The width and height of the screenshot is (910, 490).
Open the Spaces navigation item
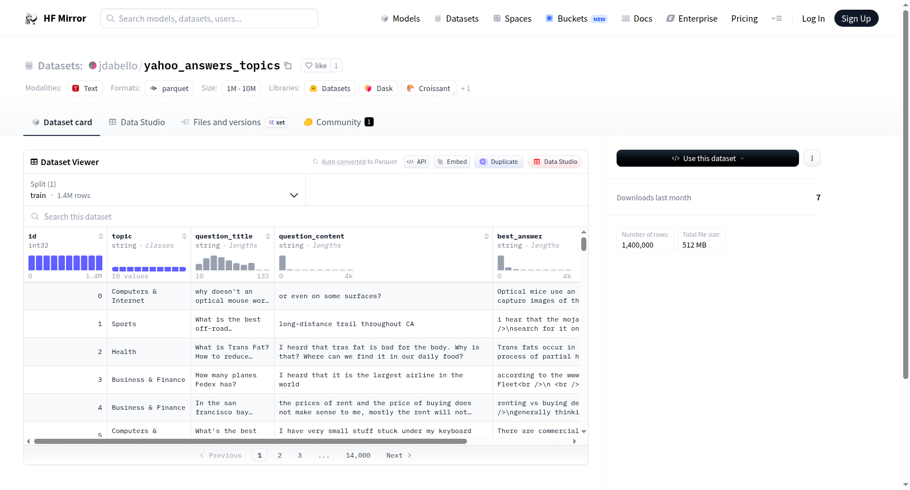(x=512, y=18)
